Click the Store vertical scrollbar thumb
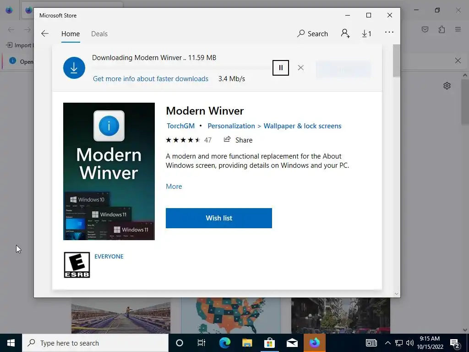Image resolution: width=469 pixels, height=352 pixels. (396, 61)
